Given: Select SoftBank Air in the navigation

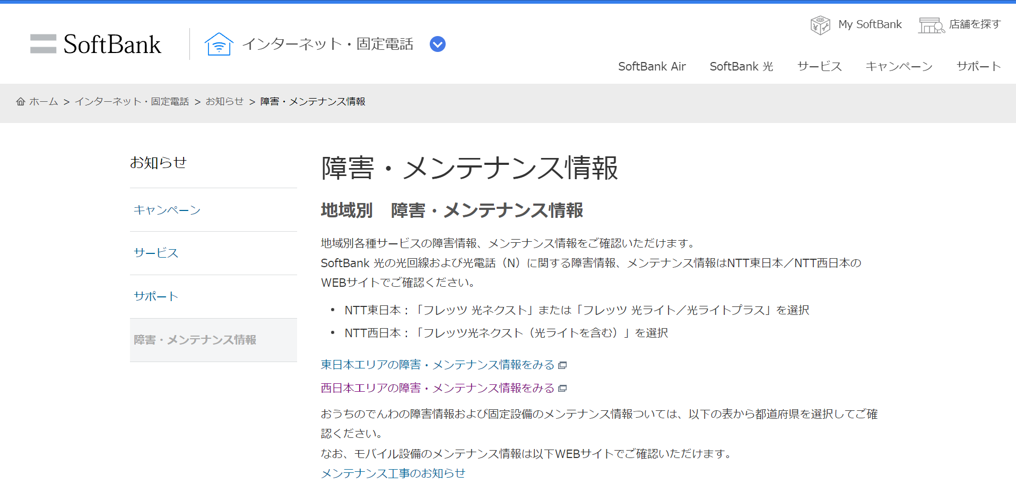Looking at the screenshot, I should coord(652,66).
